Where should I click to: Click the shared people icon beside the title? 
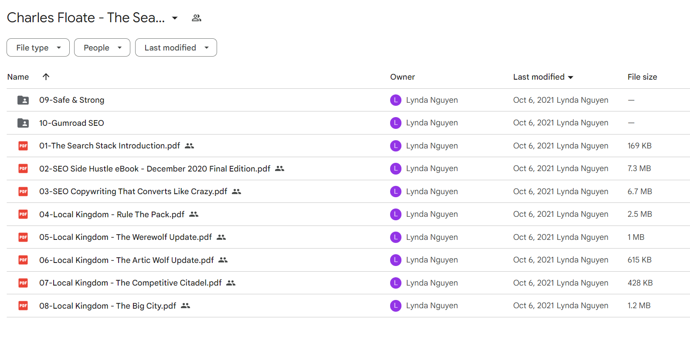(197, 18)
